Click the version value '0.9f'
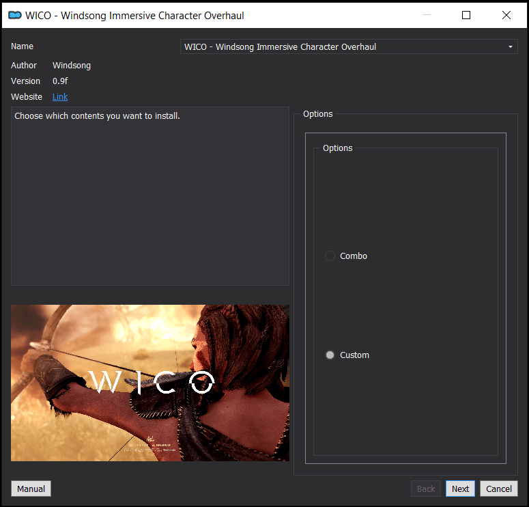 click(x=60, y=81)
